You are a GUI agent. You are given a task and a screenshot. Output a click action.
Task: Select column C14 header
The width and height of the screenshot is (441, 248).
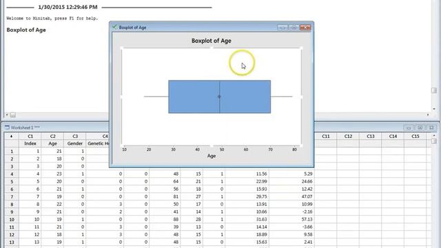point(393,136)
